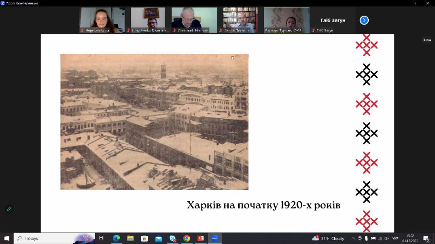The height and width of the screenshot is (244, 435).
Task: Open Skype from the taskbar
Action: coord(172,238)
